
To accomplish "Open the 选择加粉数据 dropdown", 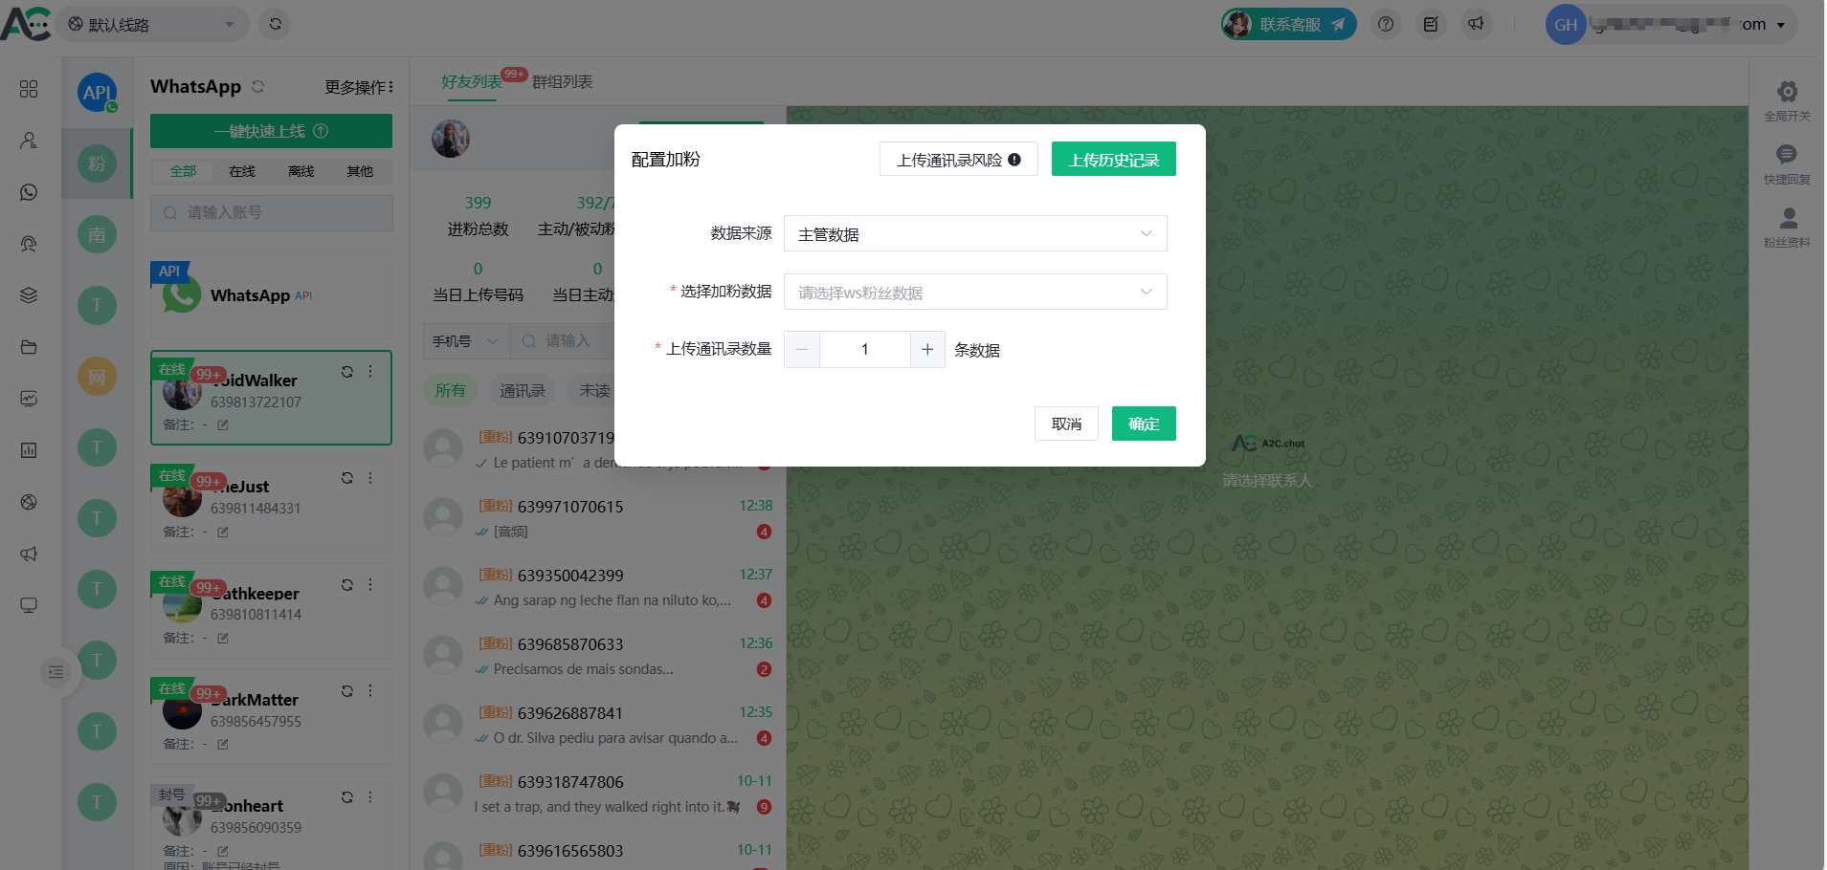I will 974,293.
